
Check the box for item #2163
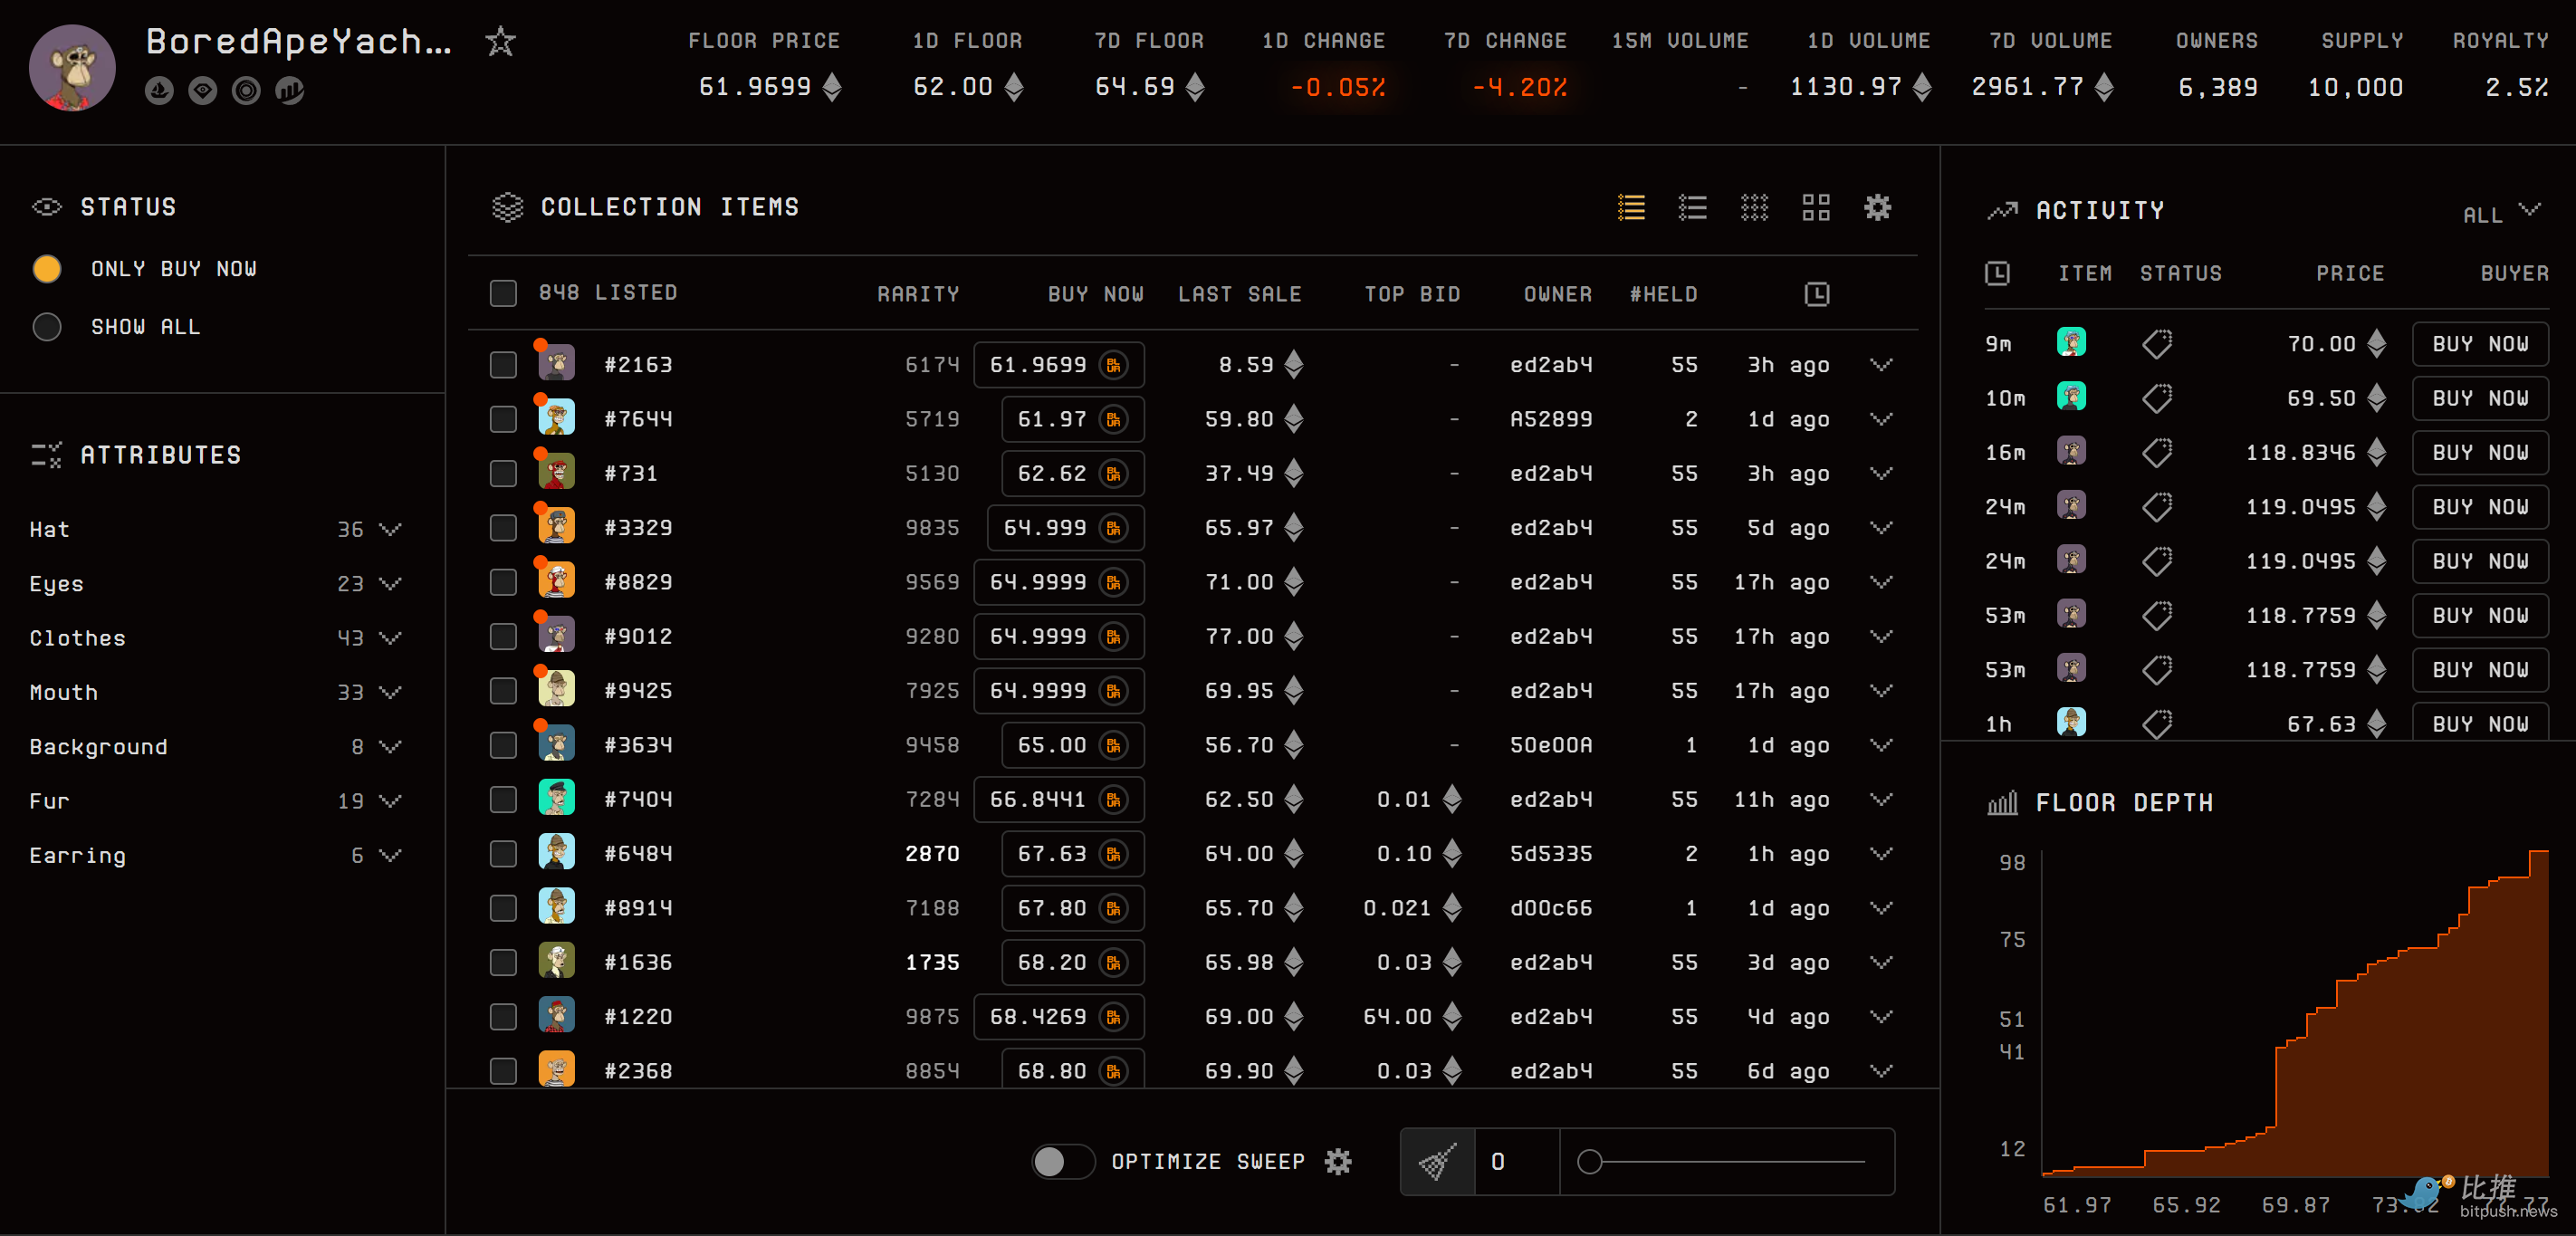[x=503, y=365]
